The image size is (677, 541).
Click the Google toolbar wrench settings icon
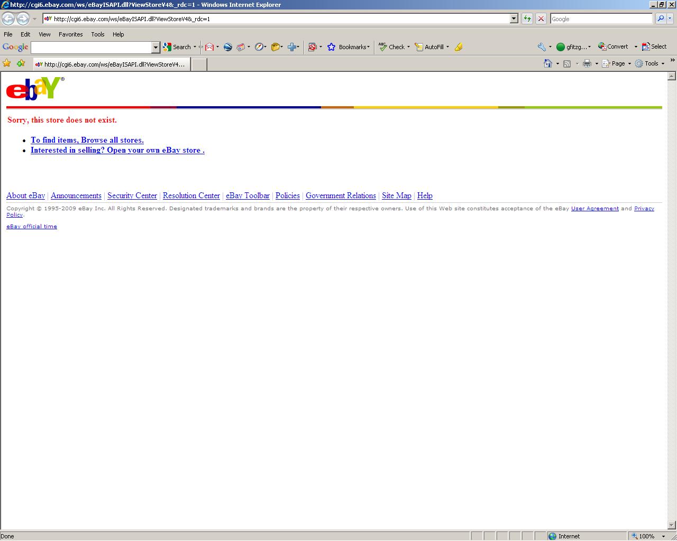click(x=542, y=47)
